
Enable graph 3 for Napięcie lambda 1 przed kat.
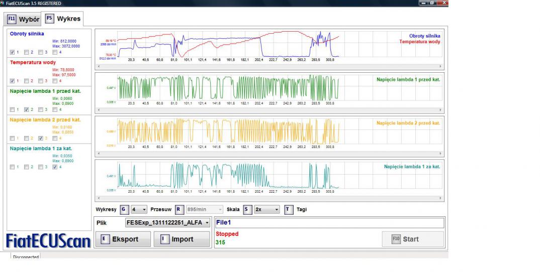tap(41, 109)
